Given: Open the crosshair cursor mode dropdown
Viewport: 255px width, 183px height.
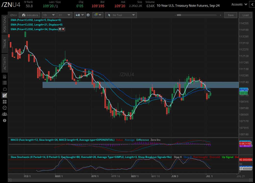Looking at the screenshot, I should [x=98, y=15].
